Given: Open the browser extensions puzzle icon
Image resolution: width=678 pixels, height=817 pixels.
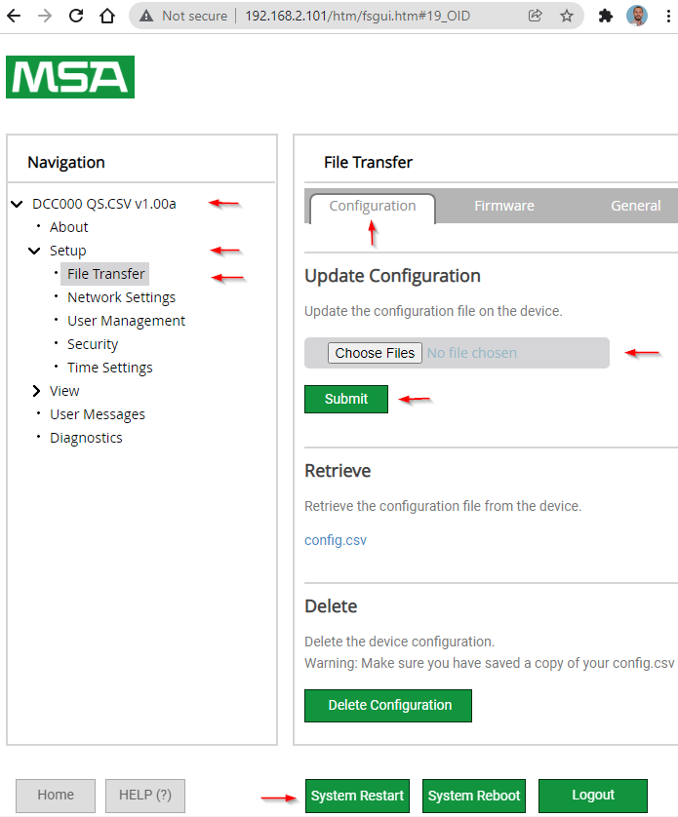Looking at the screenshot, I should [606, 17].
